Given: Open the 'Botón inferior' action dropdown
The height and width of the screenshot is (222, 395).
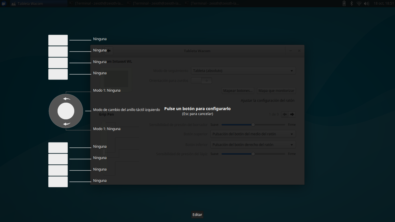Looking at the screenshot, I should tap(253, 145).
